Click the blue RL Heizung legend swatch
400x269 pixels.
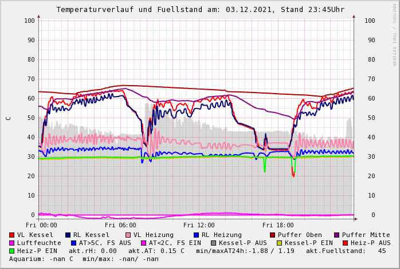(196, 235)
